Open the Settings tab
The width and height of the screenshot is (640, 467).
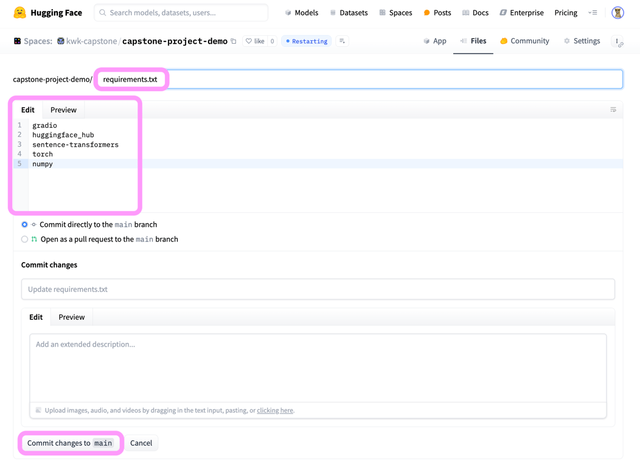pyautogui.click(x=582, y=41)
